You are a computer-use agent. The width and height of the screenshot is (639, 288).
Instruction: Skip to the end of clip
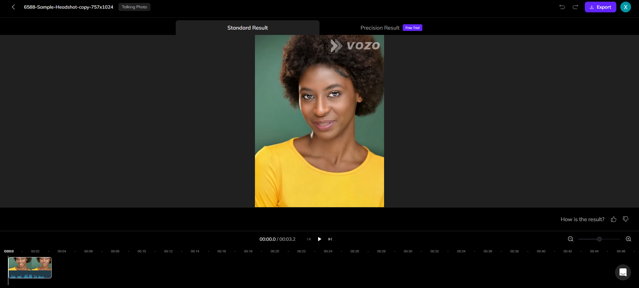pos(330,239)
